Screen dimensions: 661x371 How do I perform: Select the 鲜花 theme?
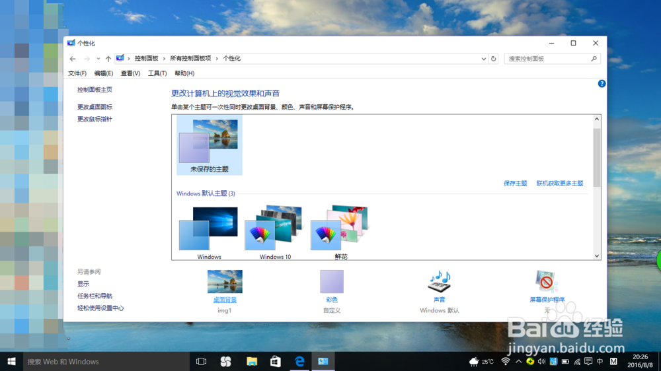point(340,232)
